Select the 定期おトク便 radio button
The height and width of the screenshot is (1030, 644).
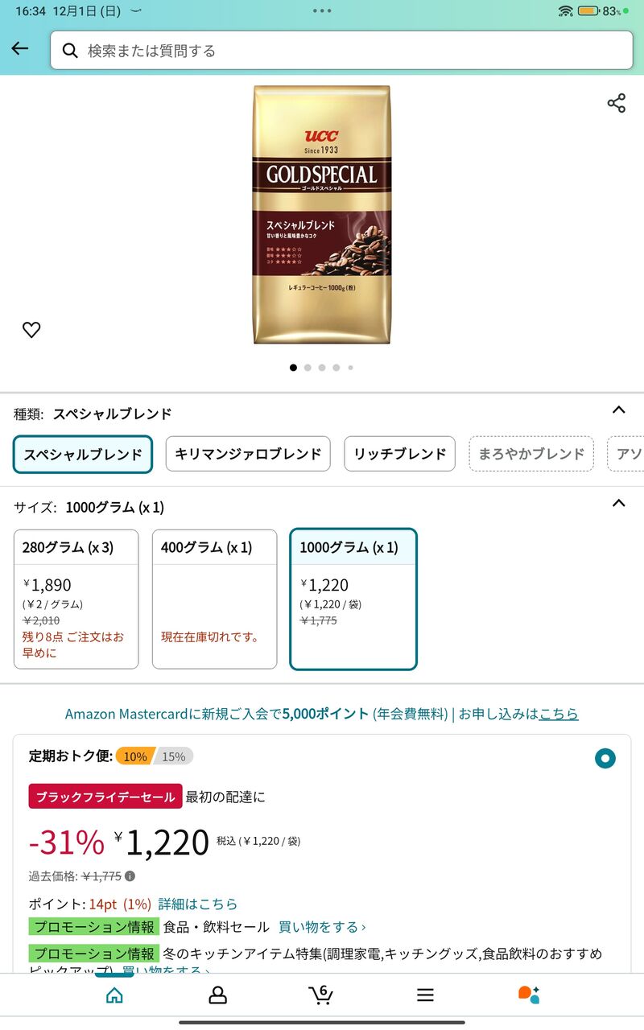605,758
